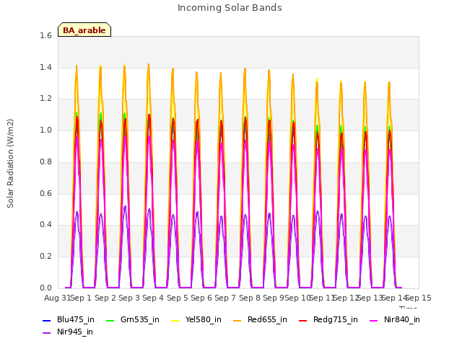Screen dimensions: 462x346
Task: Click the Sep 2 x-axis date label
Action: click(x=105, y=298)
